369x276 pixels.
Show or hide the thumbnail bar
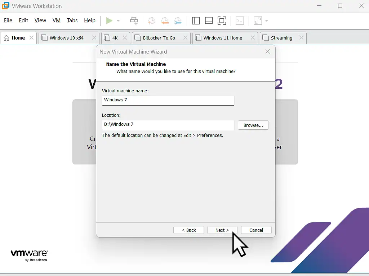click(x=209, y=20)
